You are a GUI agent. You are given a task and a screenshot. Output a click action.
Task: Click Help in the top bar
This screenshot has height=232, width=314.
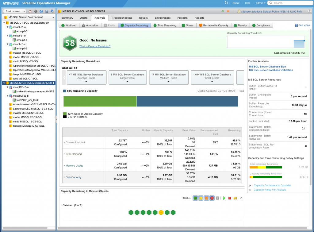248,3
